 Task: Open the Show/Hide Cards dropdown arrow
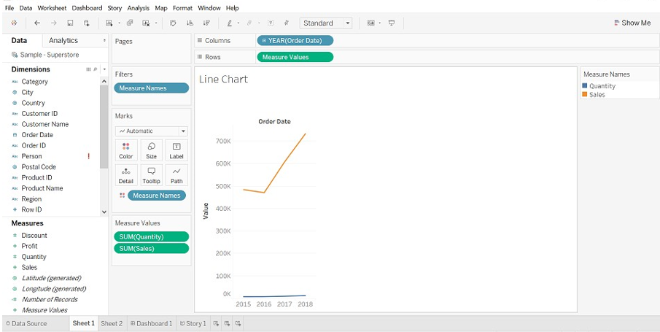point(380,23)
